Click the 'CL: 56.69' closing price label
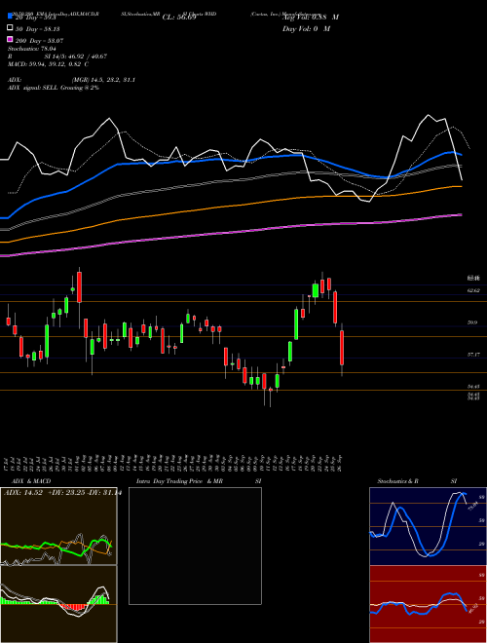The height and width of the screenshot is (643, 487). [179, 18]
